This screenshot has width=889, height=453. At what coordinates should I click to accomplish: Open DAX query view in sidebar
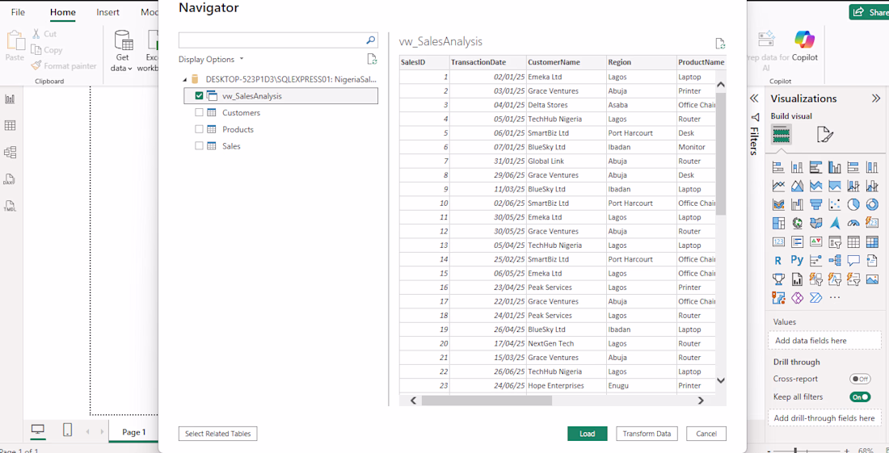(10, 179)
